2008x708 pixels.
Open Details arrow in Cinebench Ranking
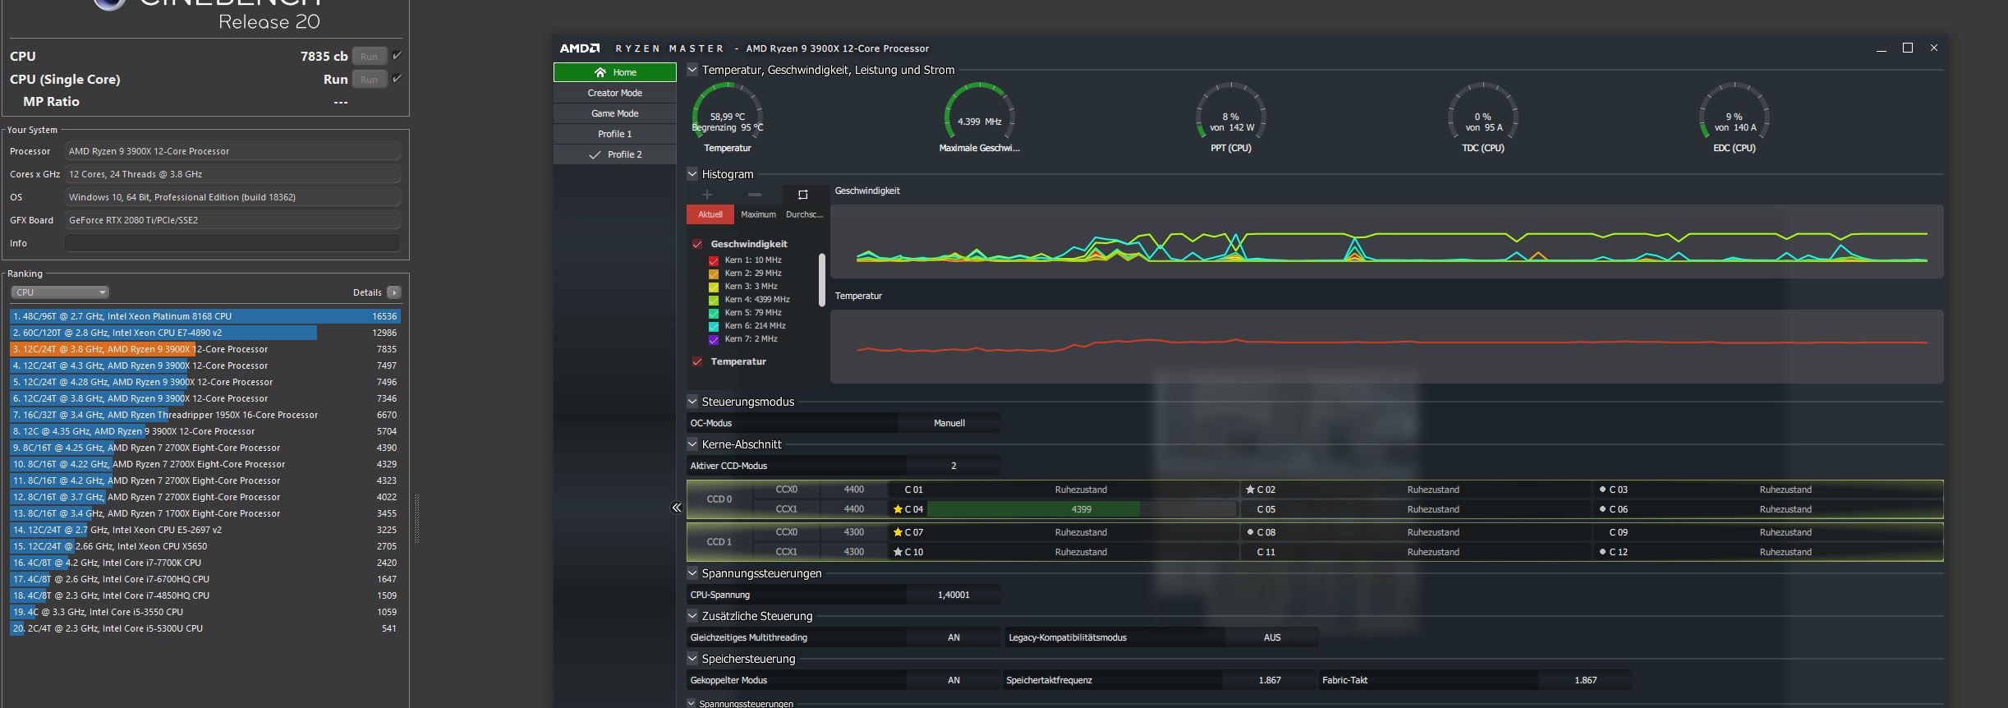click(x=394, y=292)
